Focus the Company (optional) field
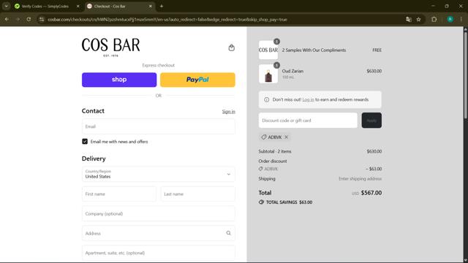468x263 pixels. pyautogui.click(x=159, y=213)
